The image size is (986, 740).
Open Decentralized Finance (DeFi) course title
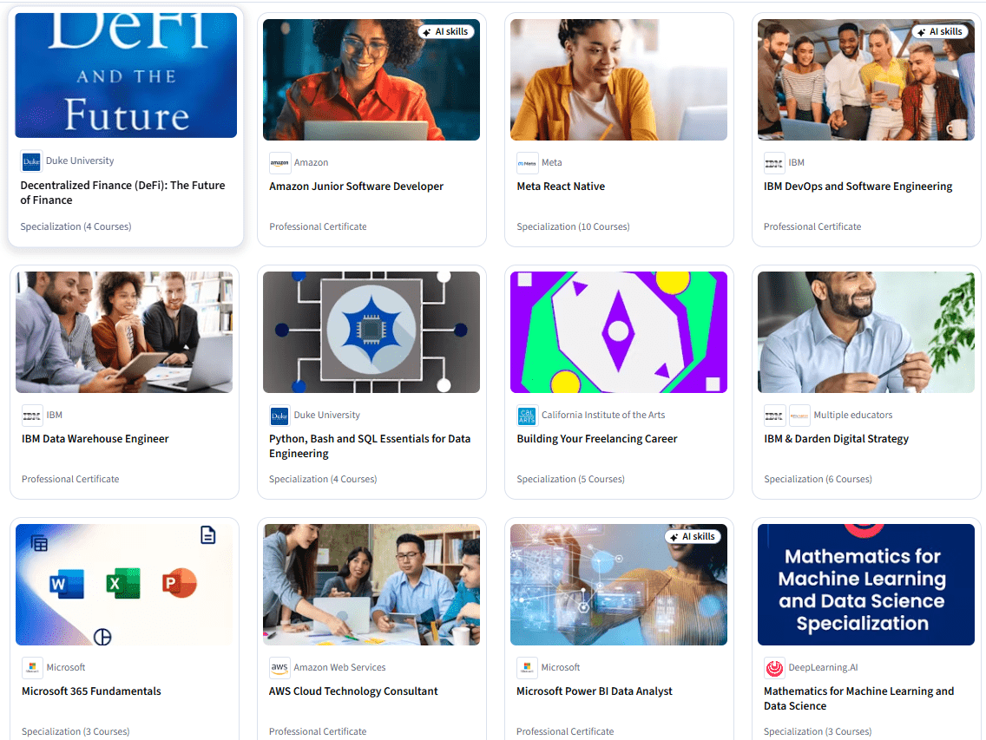[122, 193]
